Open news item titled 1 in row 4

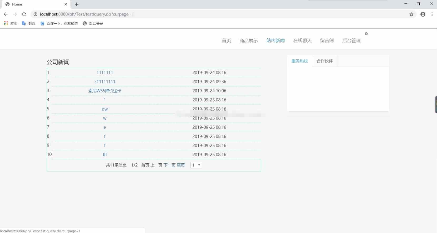click(x=105, y=100)
